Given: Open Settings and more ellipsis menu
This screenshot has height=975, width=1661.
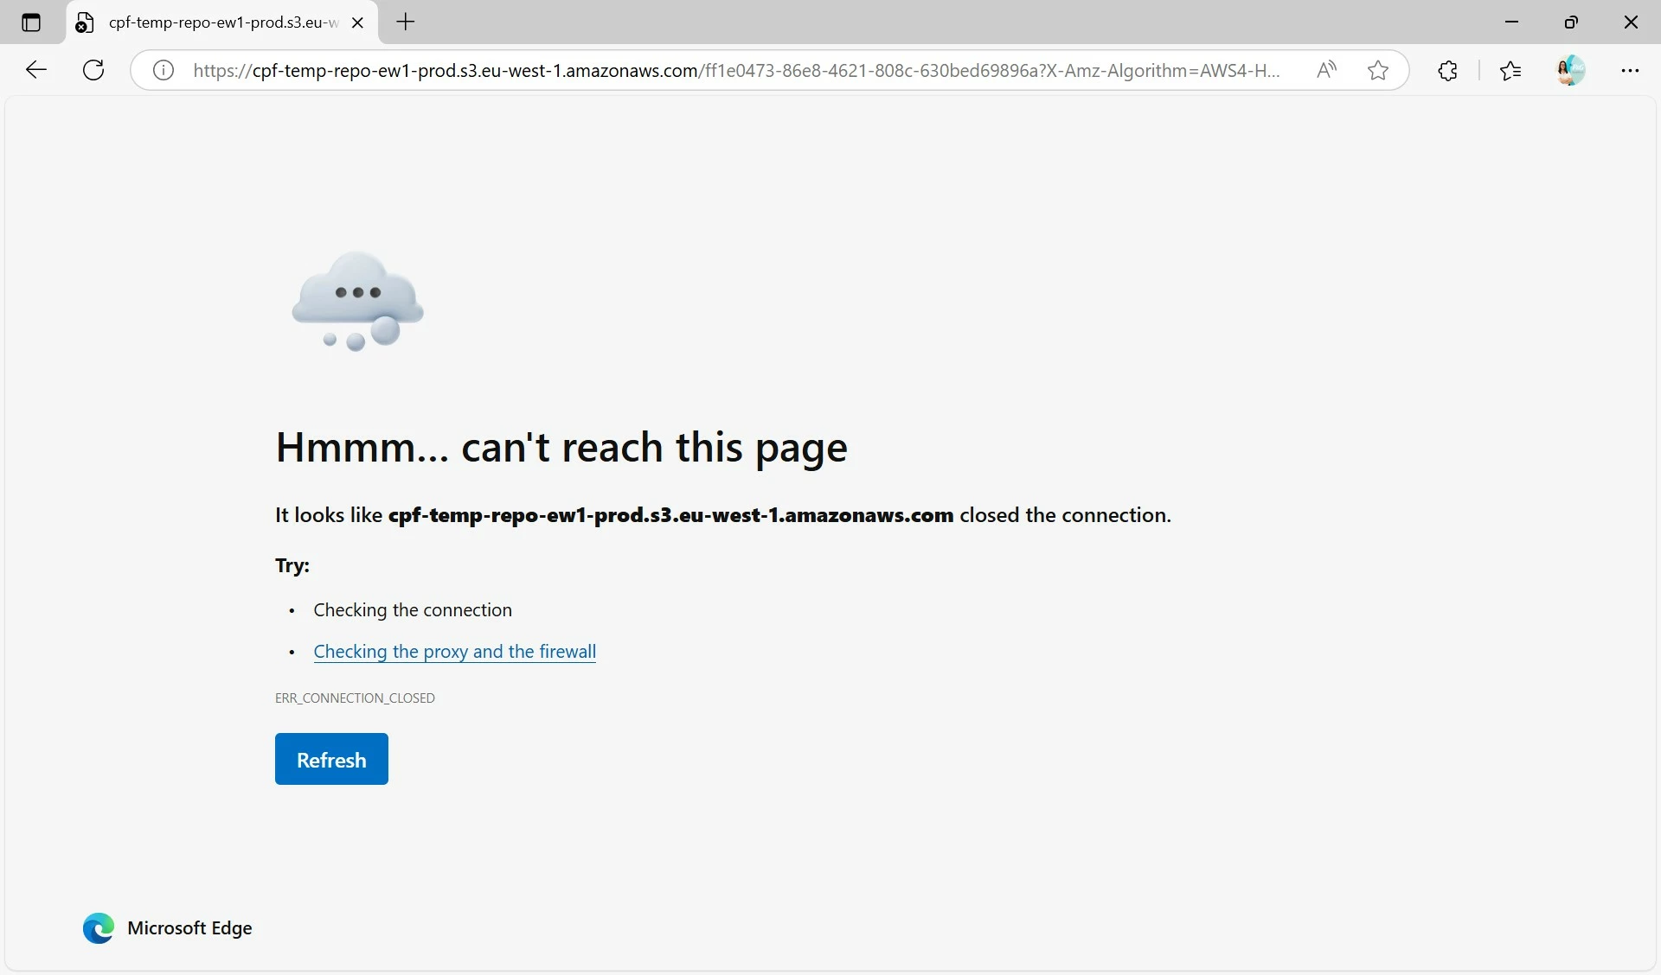Looking at the screenshot, I should coord(1630,70).
